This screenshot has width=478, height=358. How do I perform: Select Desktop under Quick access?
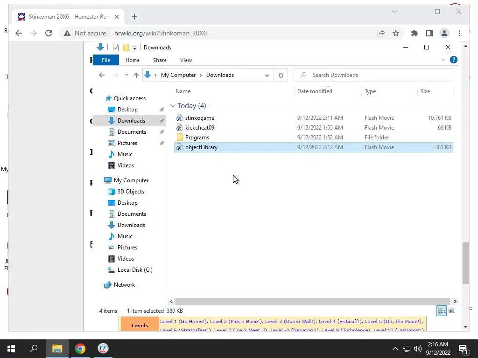[x=127, y=110]
